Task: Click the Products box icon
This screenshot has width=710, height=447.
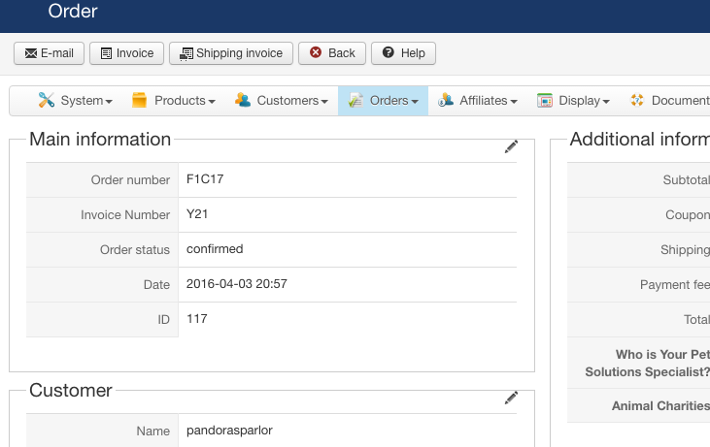Action: 140,101
